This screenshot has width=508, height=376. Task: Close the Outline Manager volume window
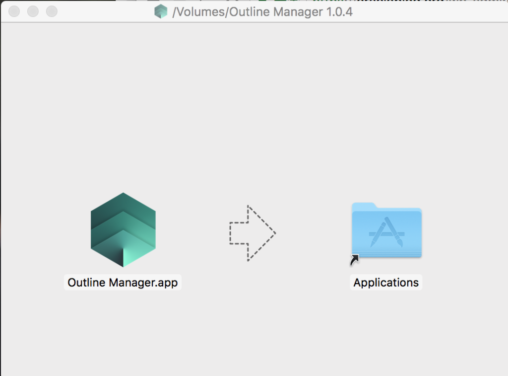(x=14, y=11)
